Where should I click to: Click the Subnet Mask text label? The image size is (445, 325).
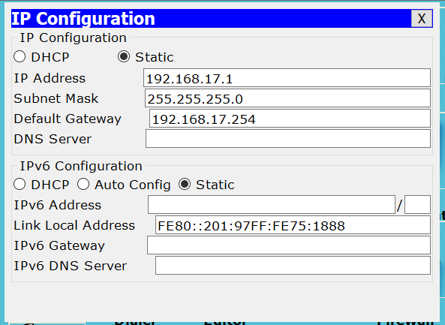56,98
